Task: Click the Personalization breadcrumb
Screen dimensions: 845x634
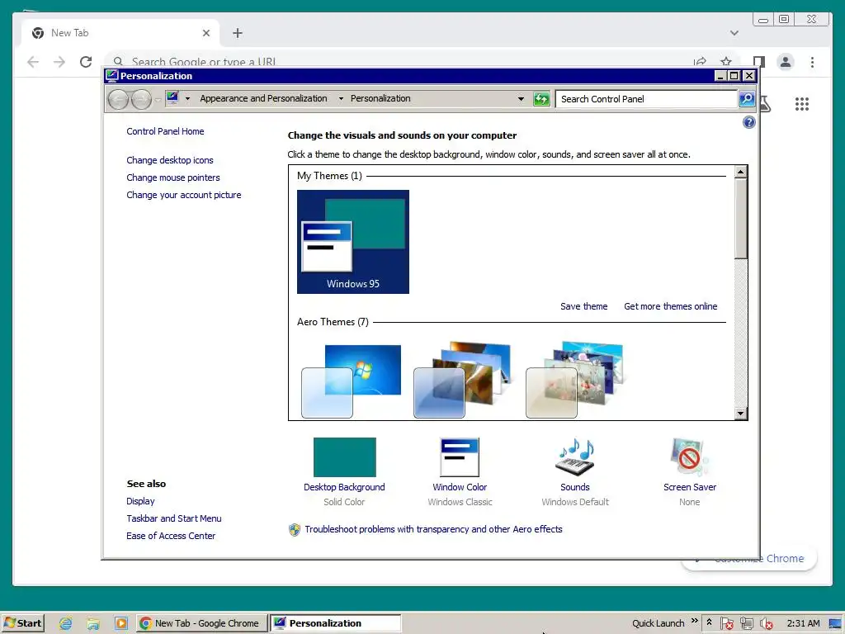Action: pyautogui.click(x=380, y=98)
